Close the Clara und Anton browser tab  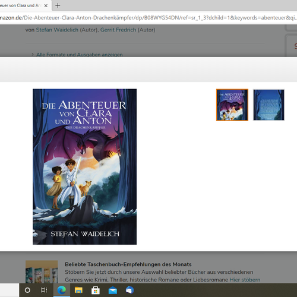(46, 5)
